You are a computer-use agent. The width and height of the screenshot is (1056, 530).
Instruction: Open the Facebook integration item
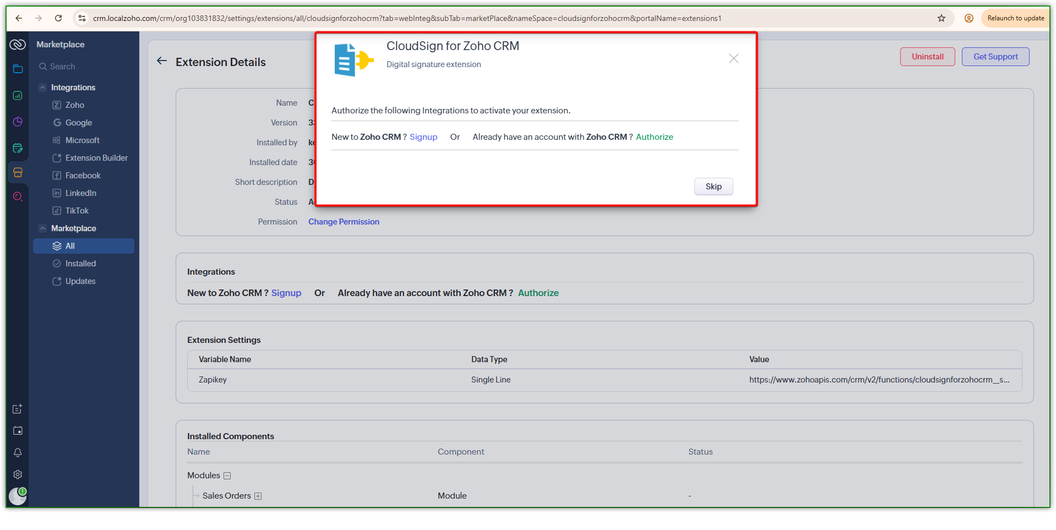click(83, 176)
